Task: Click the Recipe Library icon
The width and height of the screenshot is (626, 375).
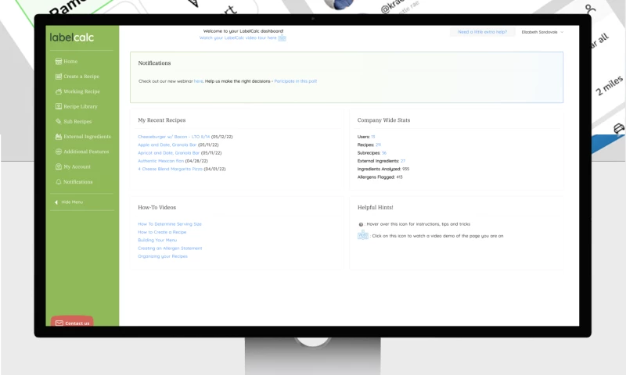Action: tap(58, 106)
